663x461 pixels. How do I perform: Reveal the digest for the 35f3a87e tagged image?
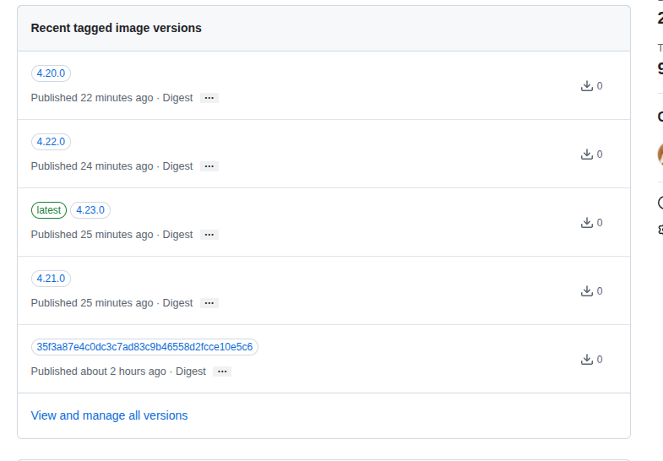pos(222,372)
